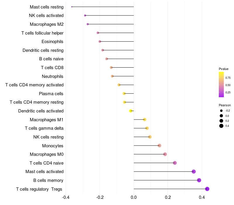Click the Pearson 0.4 legend circle
The height and width of the screenshot is (205, 234).
tap(221, 126)
